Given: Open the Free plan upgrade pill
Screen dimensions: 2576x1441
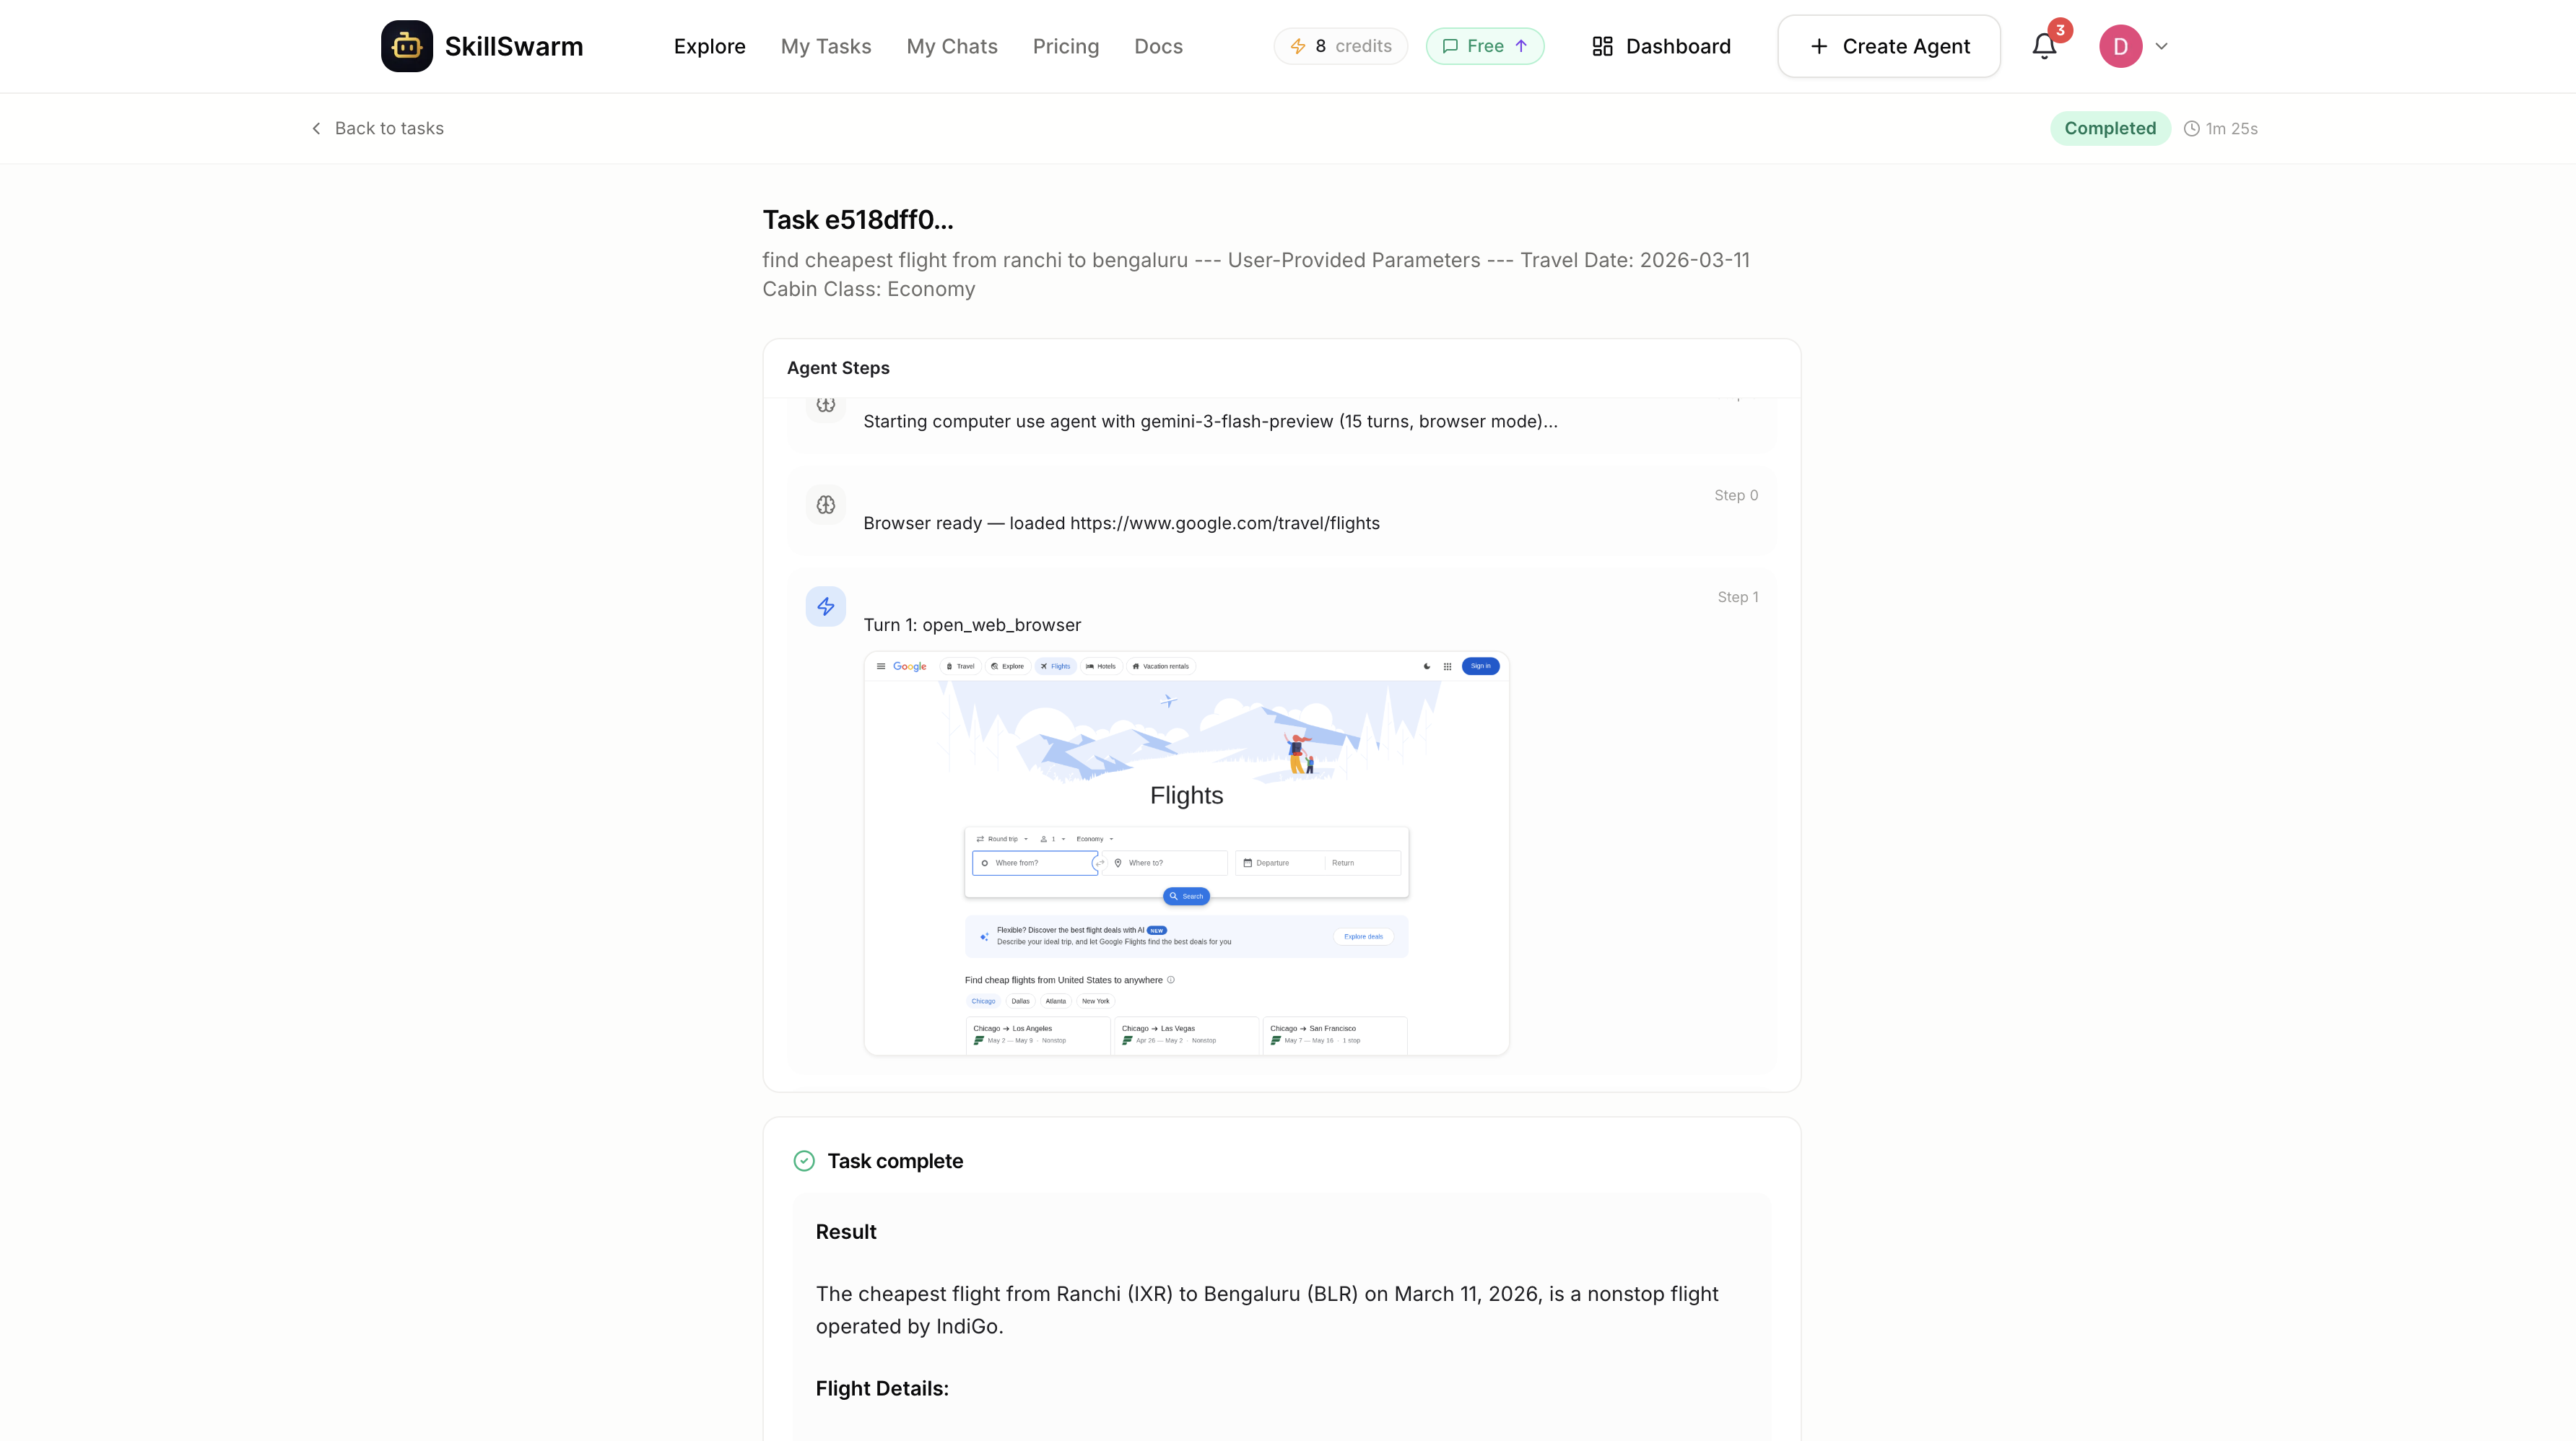Looking at the screenshot, I should pyautogui.click(x=1484, y=46).
